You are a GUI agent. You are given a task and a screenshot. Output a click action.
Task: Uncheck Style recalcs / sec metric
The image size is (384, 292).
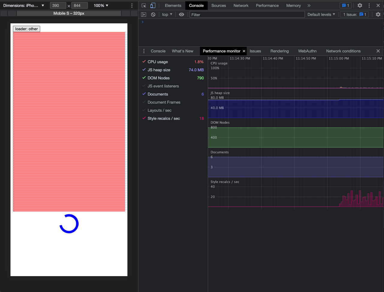pos(144,118)
